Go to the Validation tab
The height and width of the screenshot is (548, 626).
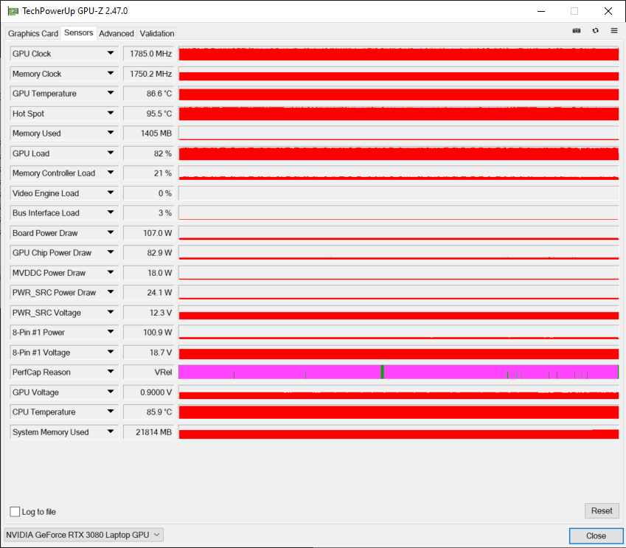(157, 33)
